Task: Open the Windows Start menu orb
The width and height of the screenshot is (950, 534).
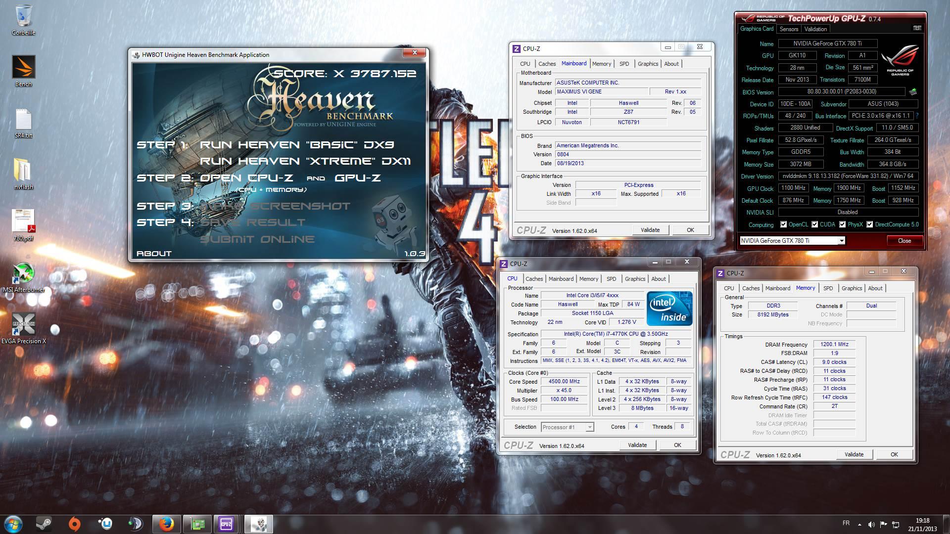Action: [13, 524]
